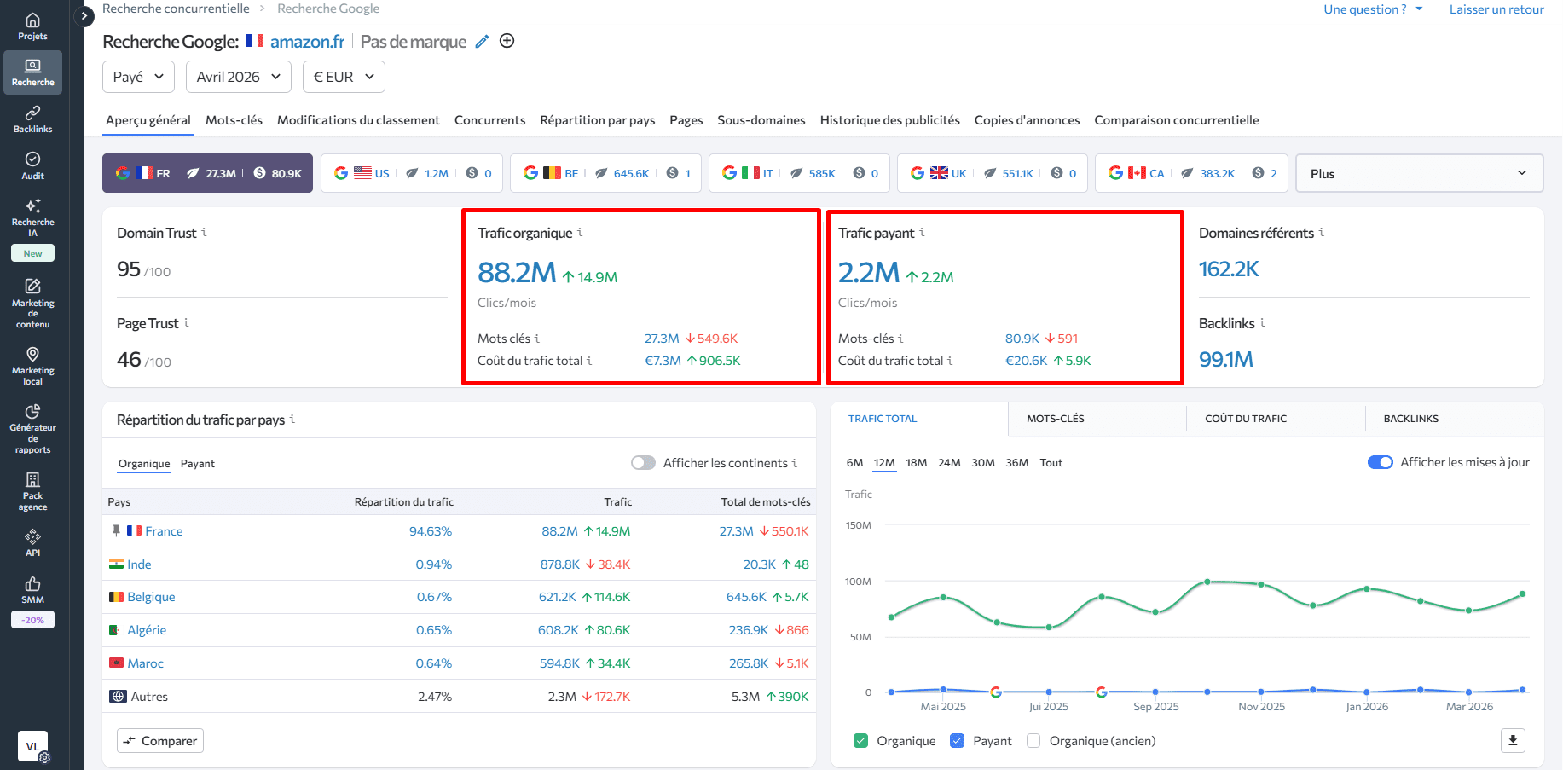Set chart range to Tout
The image size is (1563, 770).
(x=1051, y=463)
